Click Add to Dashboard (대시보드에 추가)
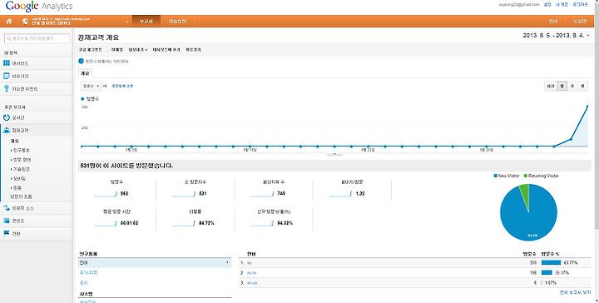This screenshot has width=599, height=303. pos(166,50)
